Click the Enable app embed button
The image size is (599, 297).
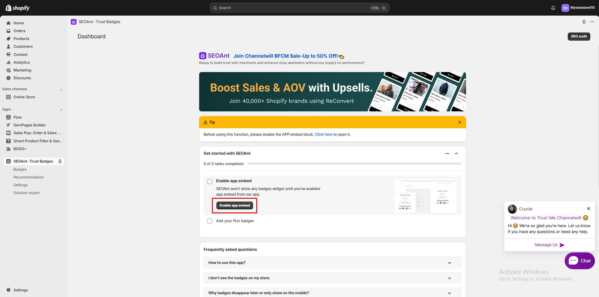[234, 205]
